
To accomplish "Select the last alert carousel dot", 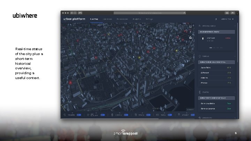I will tap(221, 48).
